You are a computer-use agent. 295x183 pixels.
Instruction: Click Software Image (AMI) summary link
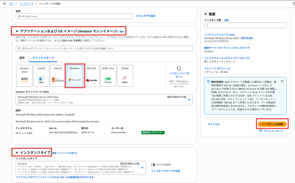(x=219, y=35)
